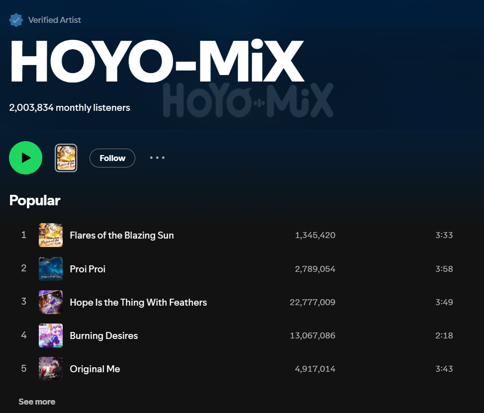
Task: Click play count 4,917,014
Action: click(x=315, y=369)
